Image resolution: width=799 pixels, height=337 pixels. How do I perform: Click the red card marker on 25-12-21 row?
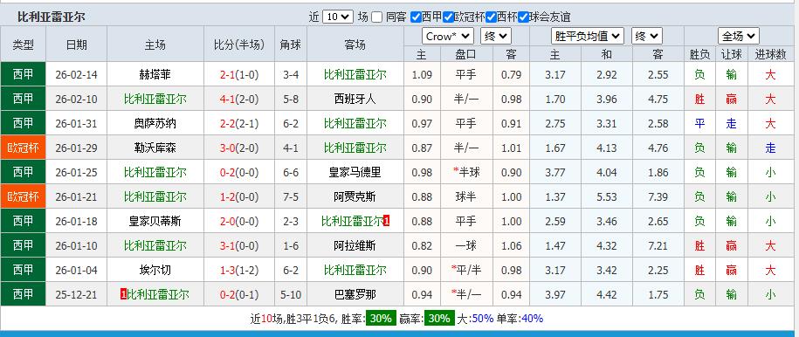pos(123,295)
